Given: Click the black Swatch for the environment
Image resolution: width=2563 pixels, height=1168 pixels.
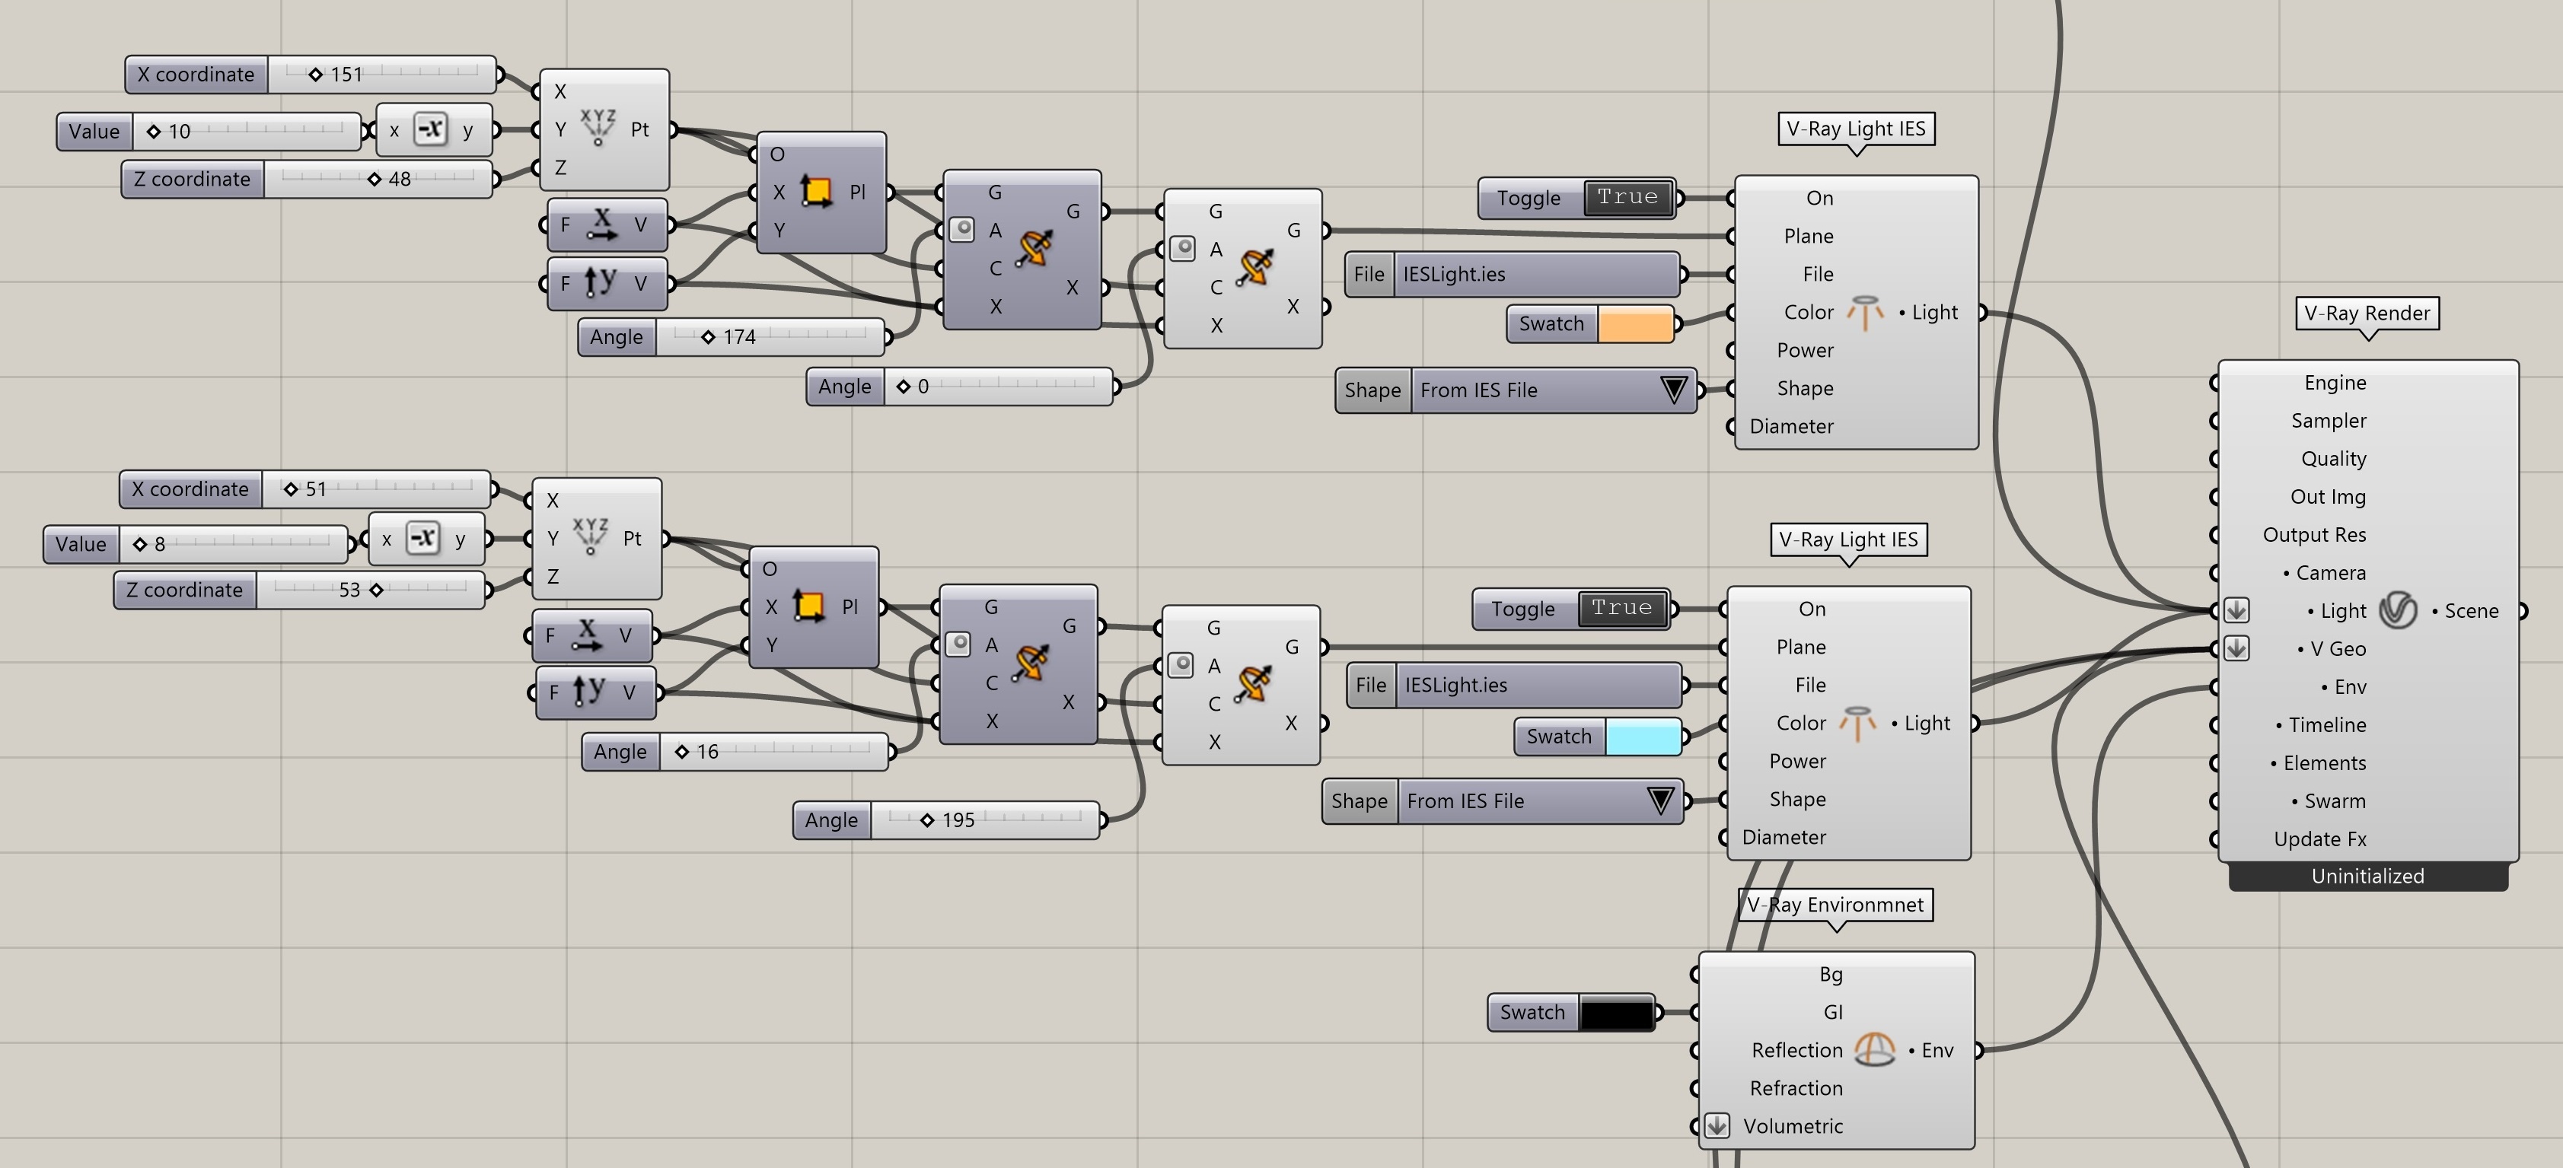Looking at the screenshot, I should pos(1616,1012).
